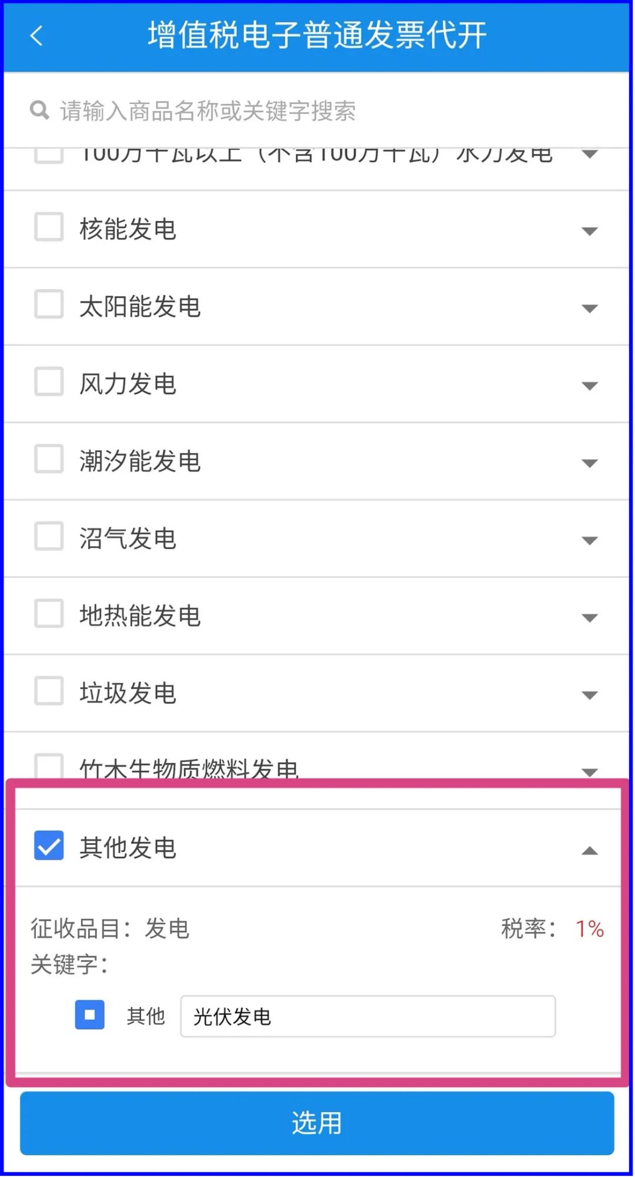Viewport: 635px width, 1177px height.
Task: Click the 光伏发电 keyword text box
Action: [368, 1016]
